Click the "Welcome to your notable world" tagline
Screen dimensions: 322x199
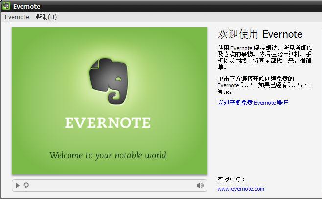pyautogui.click(x=108, y=155)
